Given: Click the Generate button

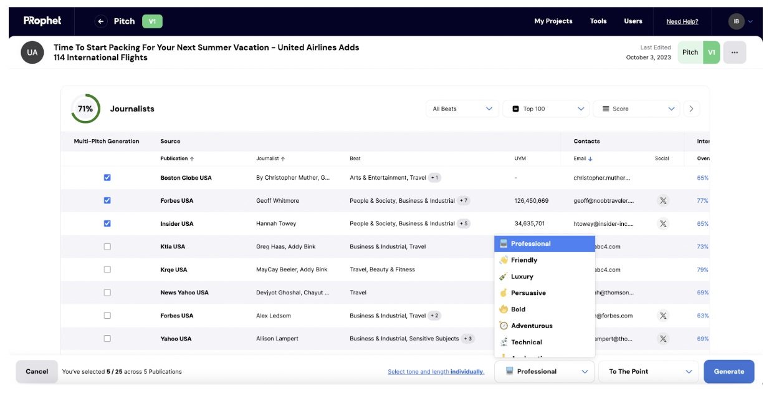Looking at the screenshot, I should point(729,371).
